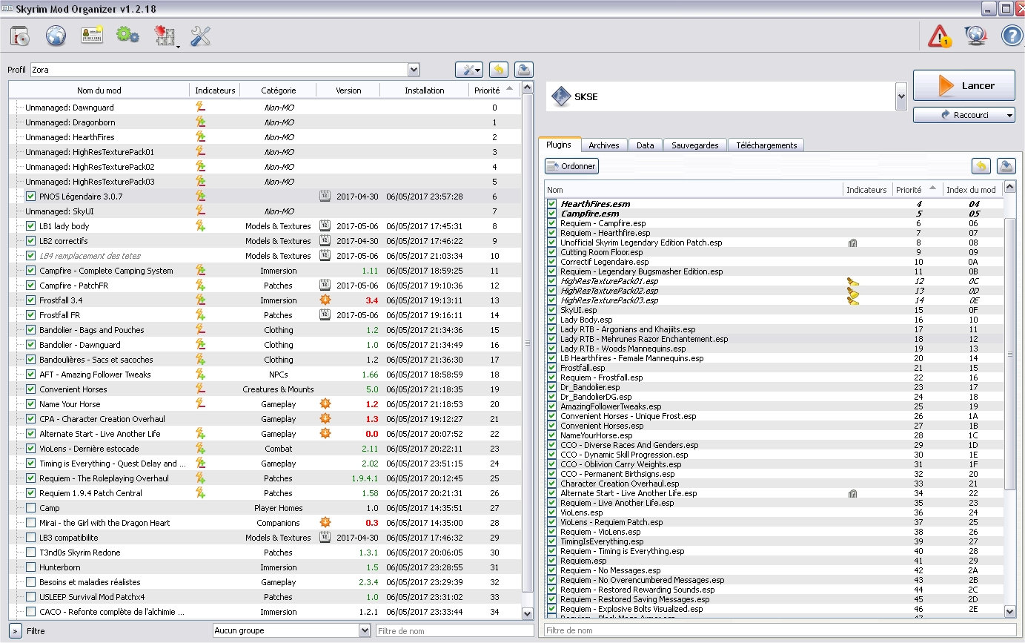This screenshot has height=643, width=1025.
Task: Click the update globe icon near help
Action: [x=975, y=36]
